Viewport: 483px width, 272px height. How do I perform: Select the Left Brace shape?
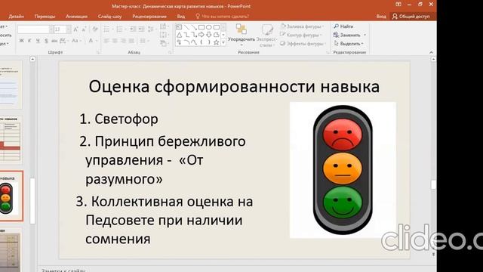(x=202, y=42)
